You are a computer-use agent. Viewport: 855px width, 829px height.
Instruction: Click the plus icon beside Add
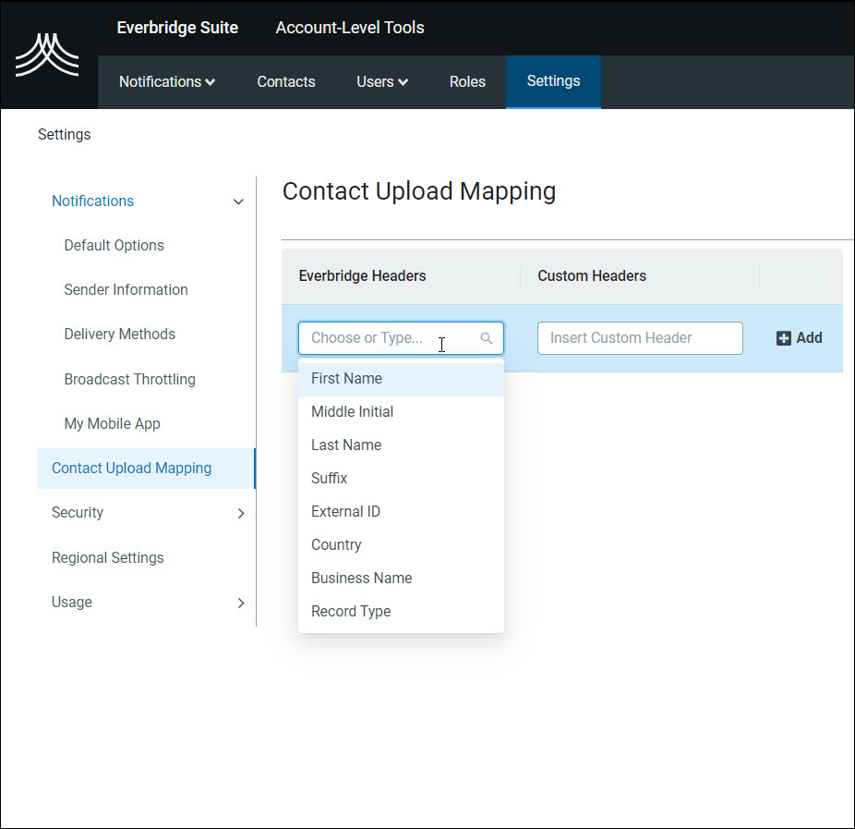click(784, 338)
